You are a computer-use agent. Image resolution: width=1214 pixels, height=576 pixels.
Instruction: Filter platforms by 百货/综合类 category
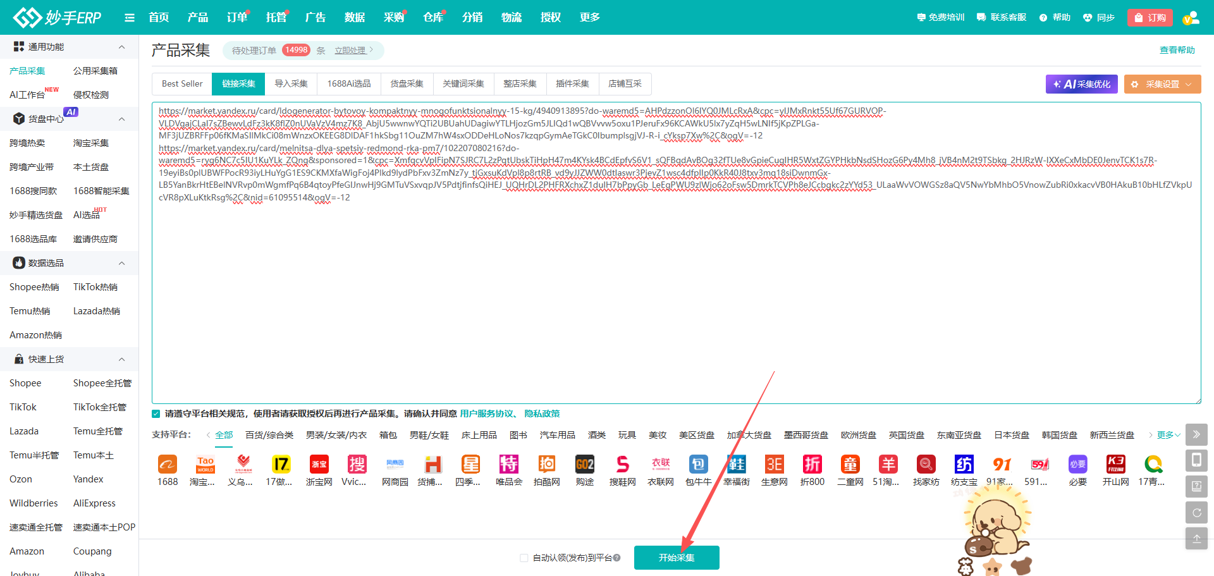click(x=269, y=435)
